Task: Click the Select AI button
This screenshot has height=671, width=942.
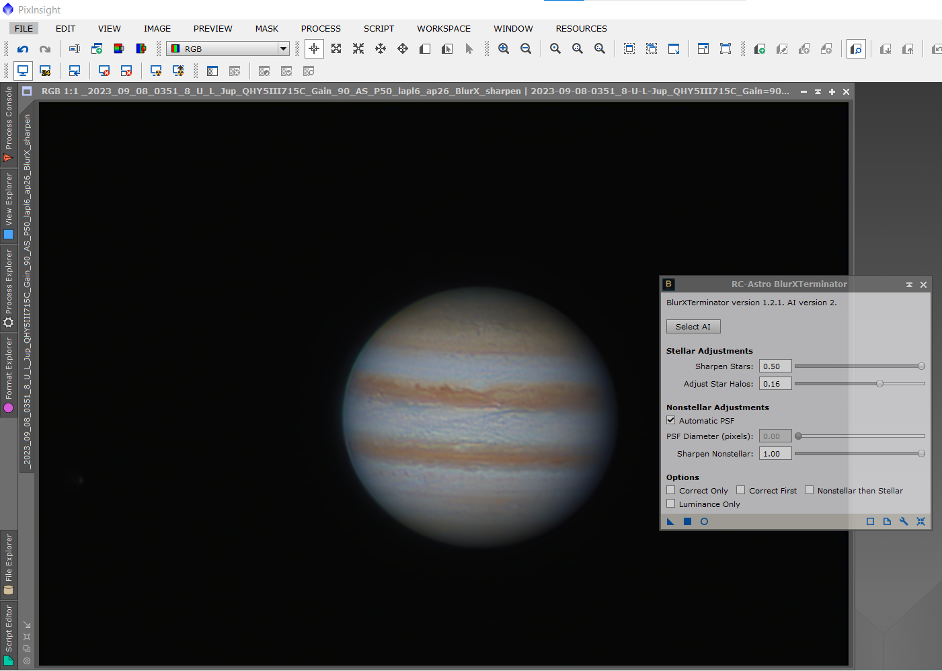Action: (693, 327)
